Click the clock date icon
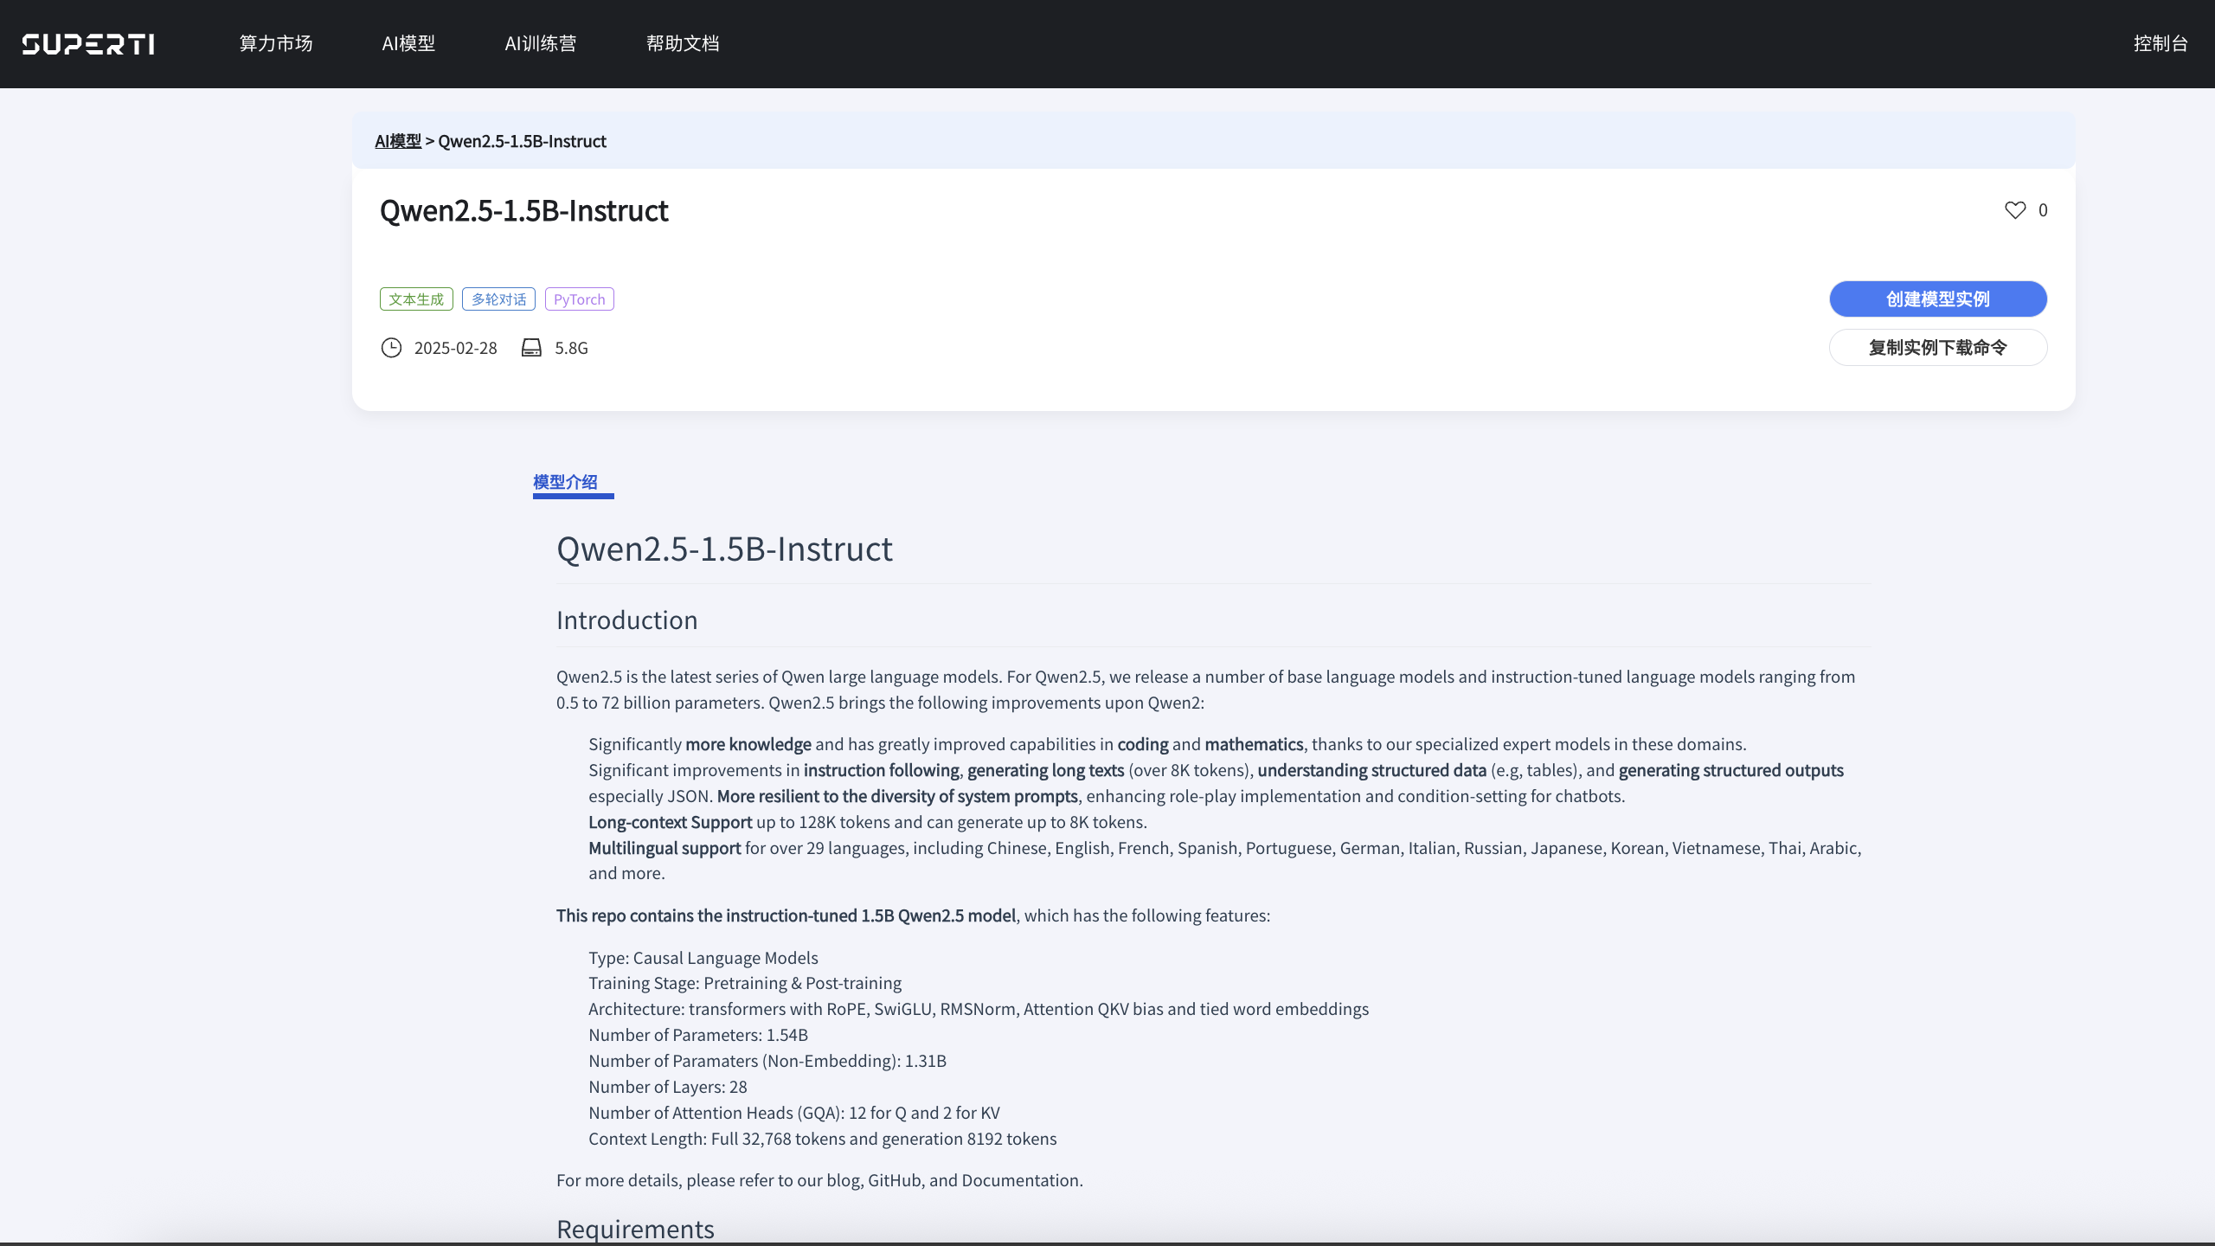The height and width of the screenshot is (1246, 2215). 391,348
